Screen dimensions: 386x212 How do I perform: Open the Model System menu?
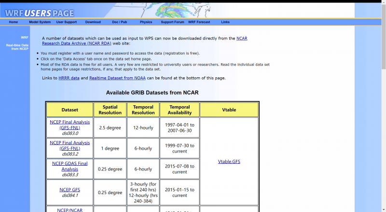40,22
